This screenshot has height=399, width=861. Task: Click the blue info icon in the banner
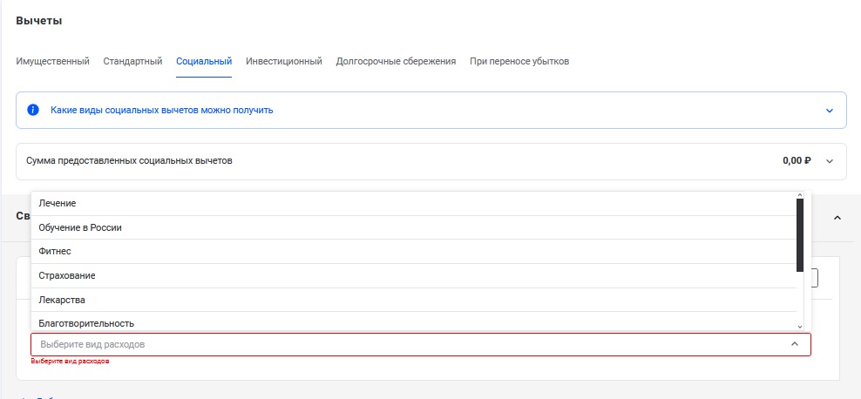33,111
